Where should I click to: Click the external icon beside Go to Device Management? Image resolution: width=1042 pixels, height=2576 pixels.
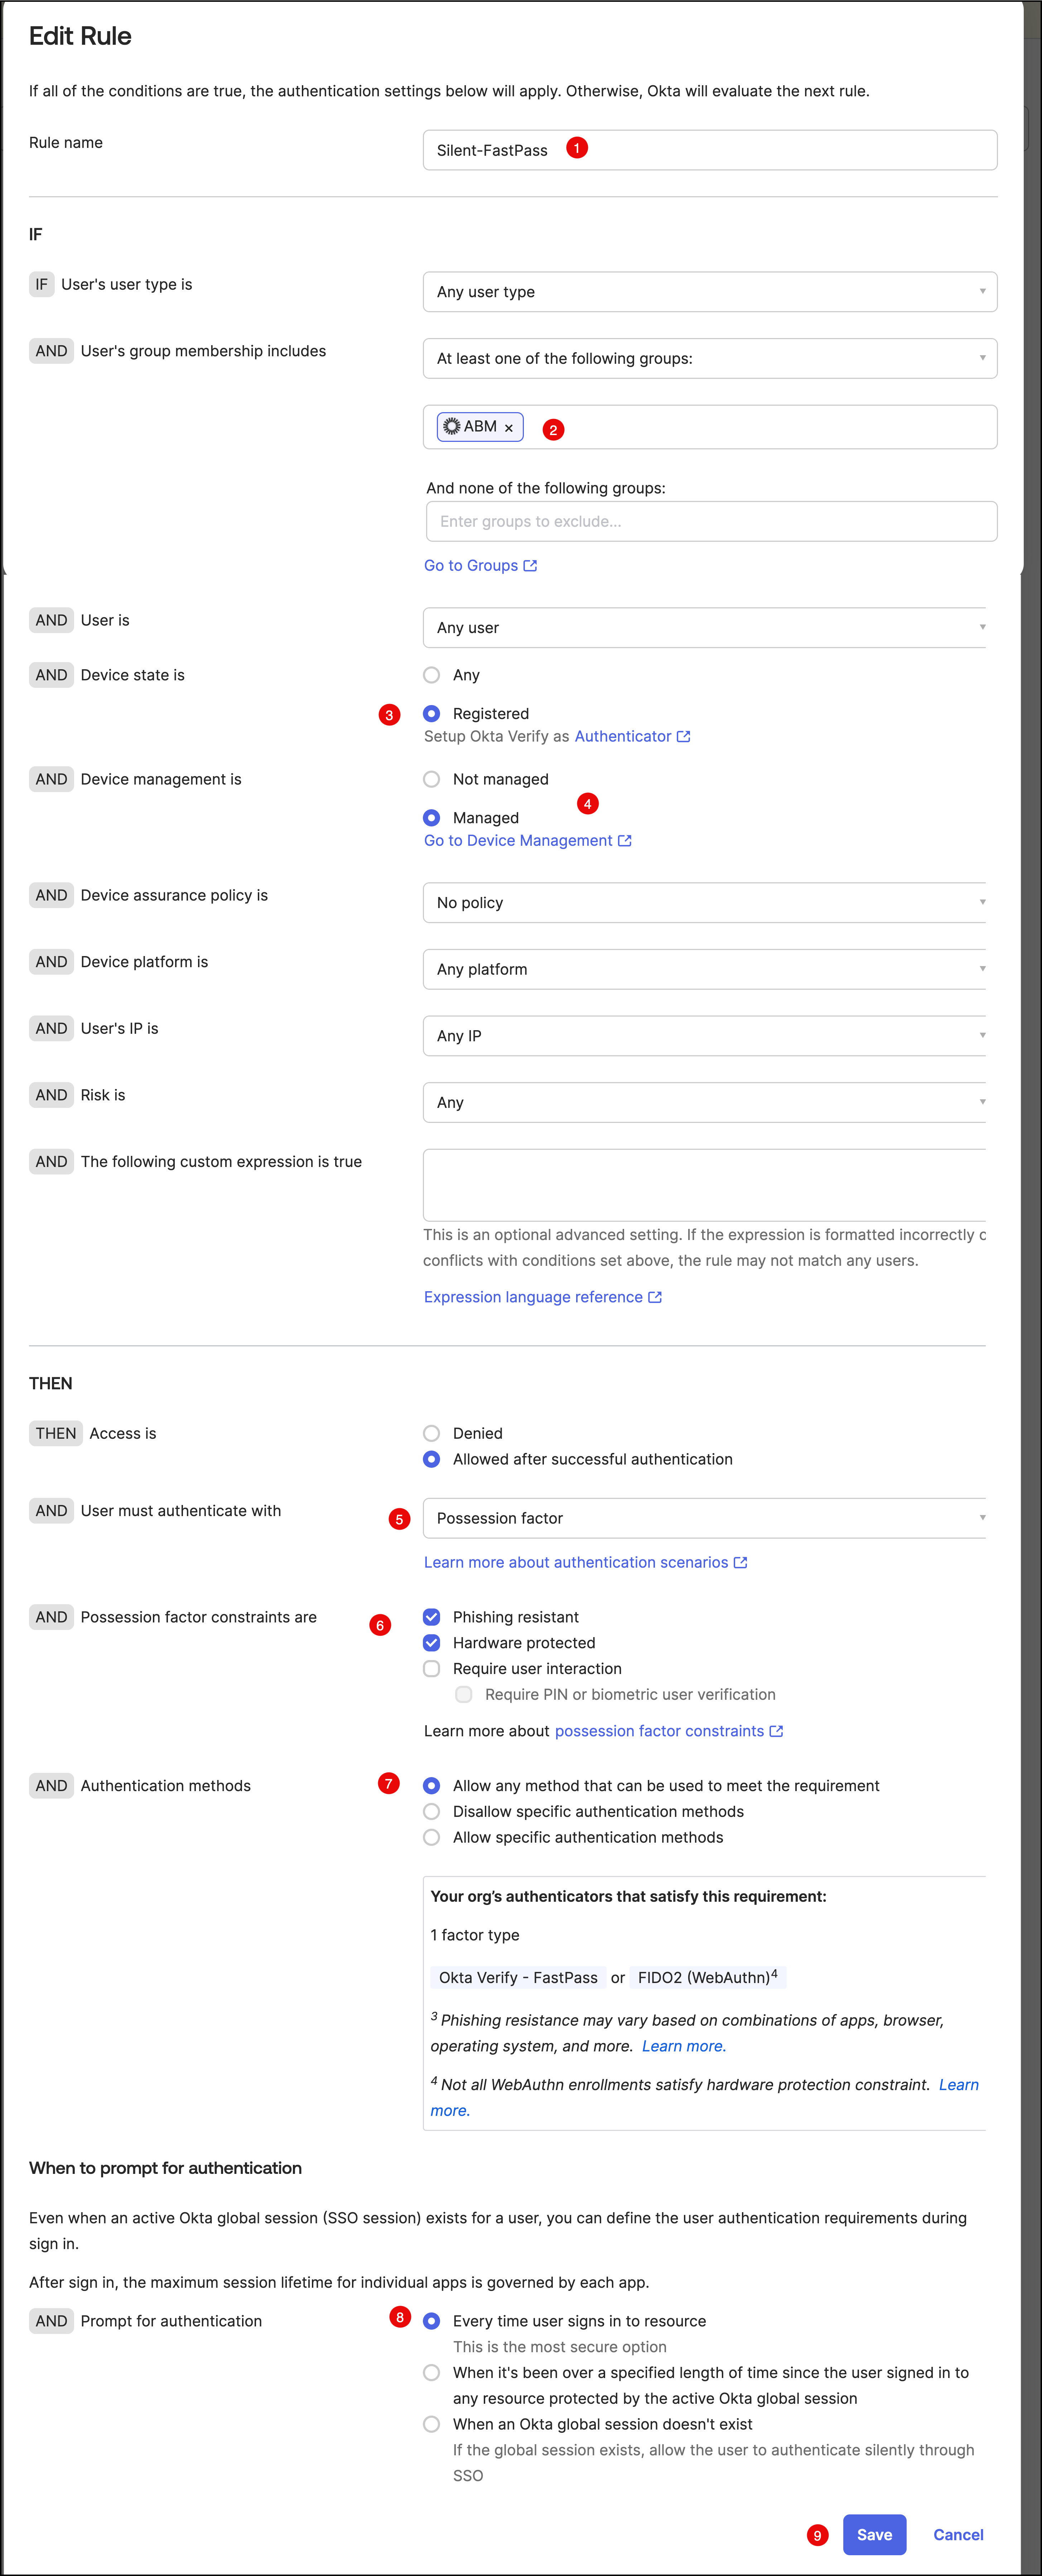pos(625,841)
